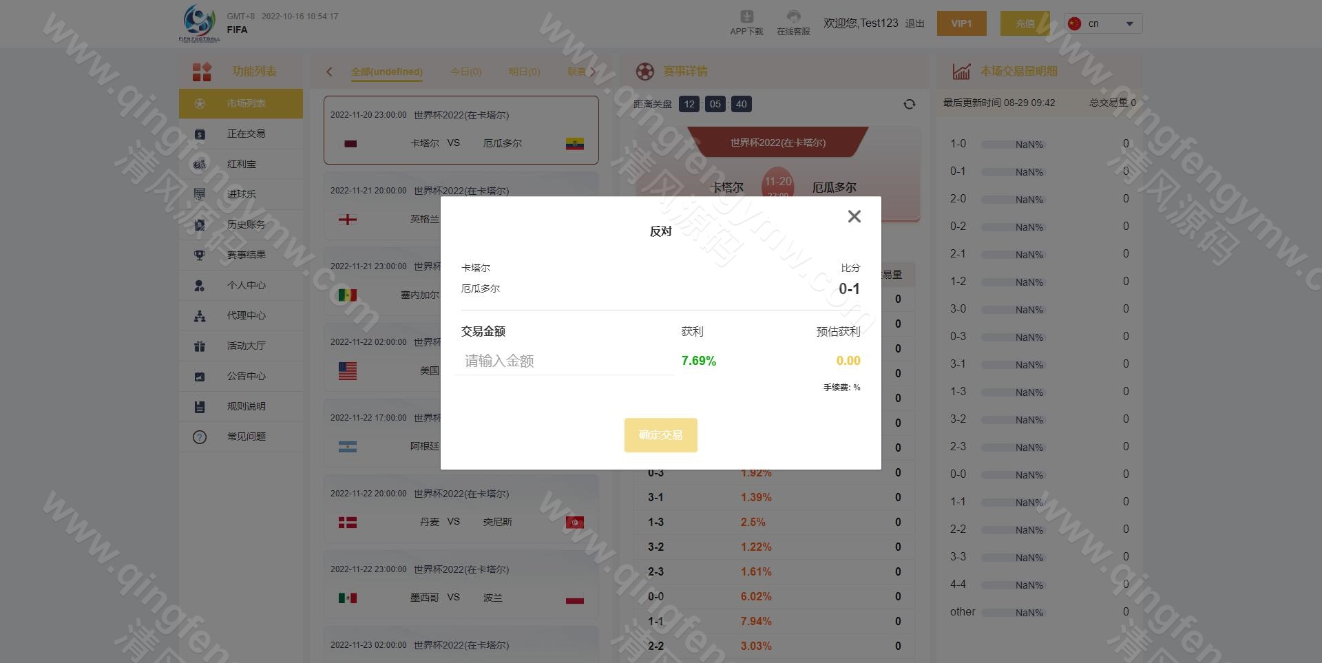Viewport: 1322px width, 663px height.
Task: Click the APP下载 download icon
Action: [x=746, y=17]
